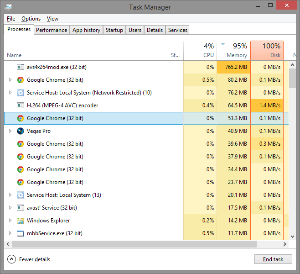Open the Options menu
300x274 pixels.
point(31,19)
